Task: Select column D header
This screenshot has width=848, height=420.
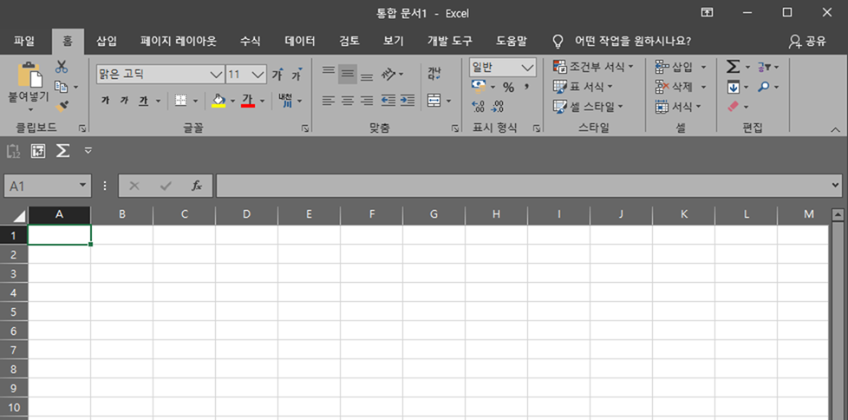Action: pyautogui.click(x=246, y=214)
